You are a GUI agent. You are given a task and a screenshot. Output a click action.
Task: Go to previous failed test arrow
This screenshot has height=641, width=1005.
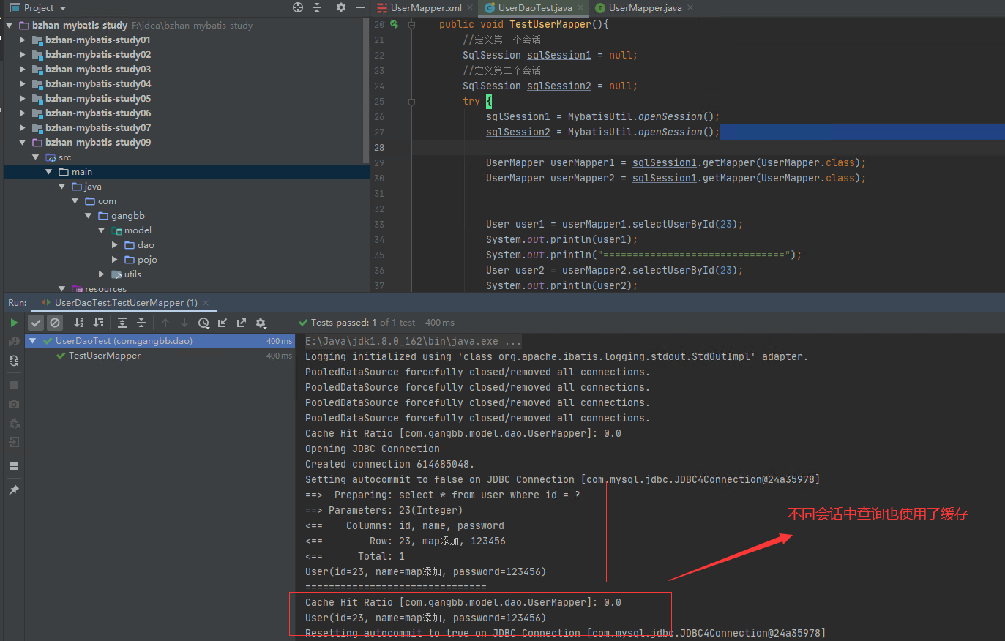pyautogui.click(x=165, y=323)
